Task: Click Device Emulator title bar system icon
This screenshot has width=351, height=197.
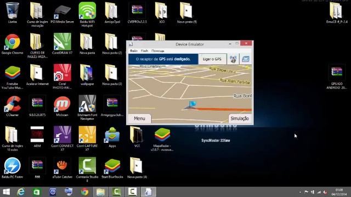Action: tap(131, 44)
